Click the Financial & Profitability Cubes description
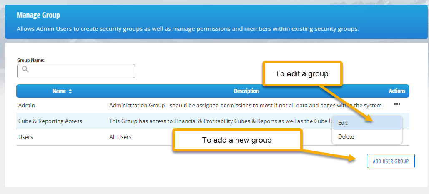429x194 pixels. pos(221,121)
